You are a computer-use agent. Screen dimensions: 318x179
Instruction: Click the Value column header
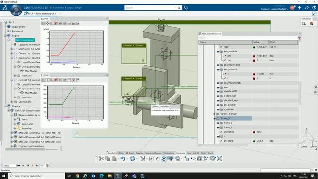pyautogui.click(x=260, y=42)
